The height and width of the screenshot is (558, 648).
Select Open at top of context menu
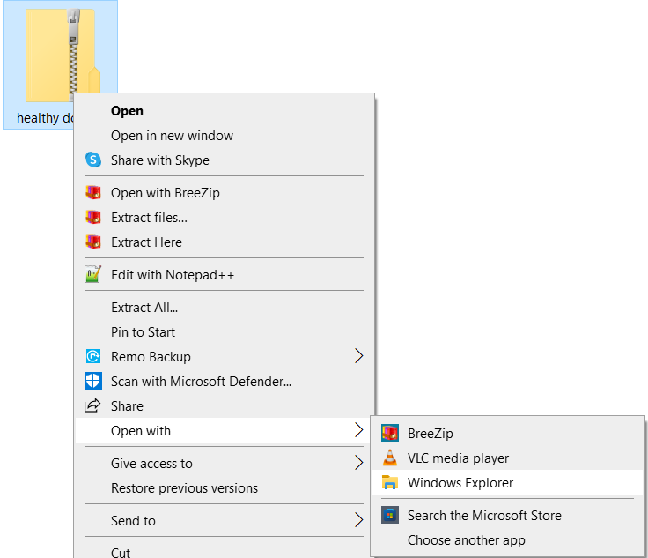click(x=127, y=111)
